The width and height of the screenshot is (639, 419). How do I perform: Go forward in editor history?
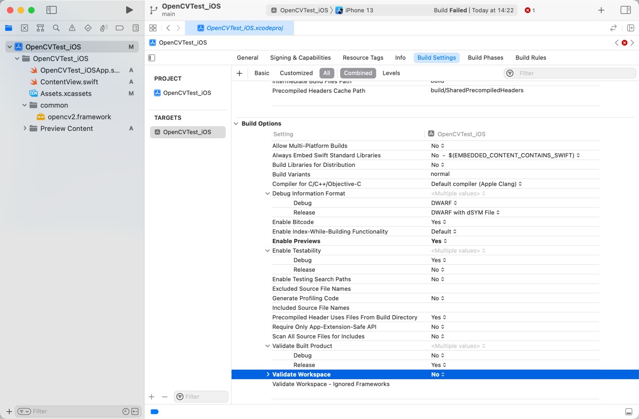pyautogui.click(x=178, y=28)
